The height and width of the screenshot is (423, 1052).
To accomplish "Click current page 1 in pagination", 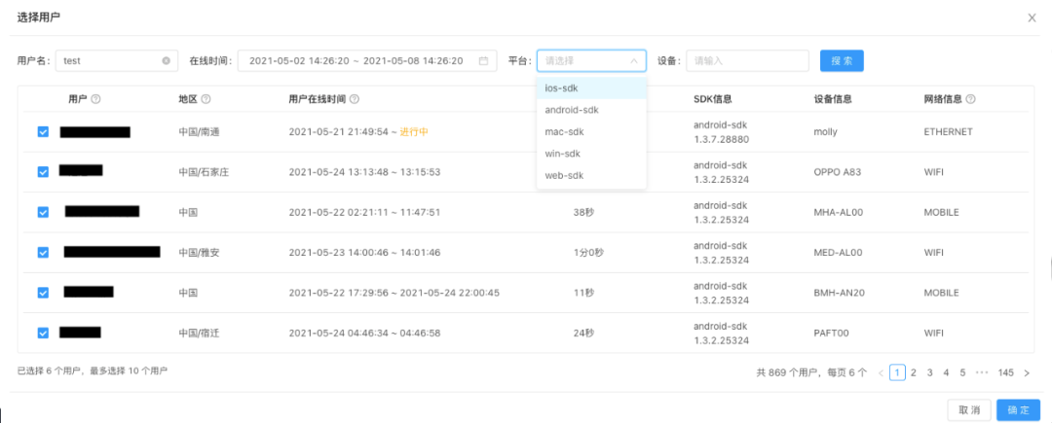I will pos(897,372).
